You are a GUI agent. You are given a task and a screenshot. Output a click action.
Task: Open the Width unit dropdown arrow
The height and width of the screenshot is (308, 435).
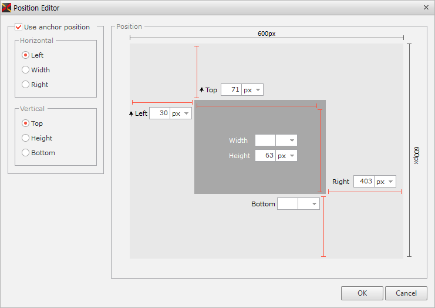(291, 140)
